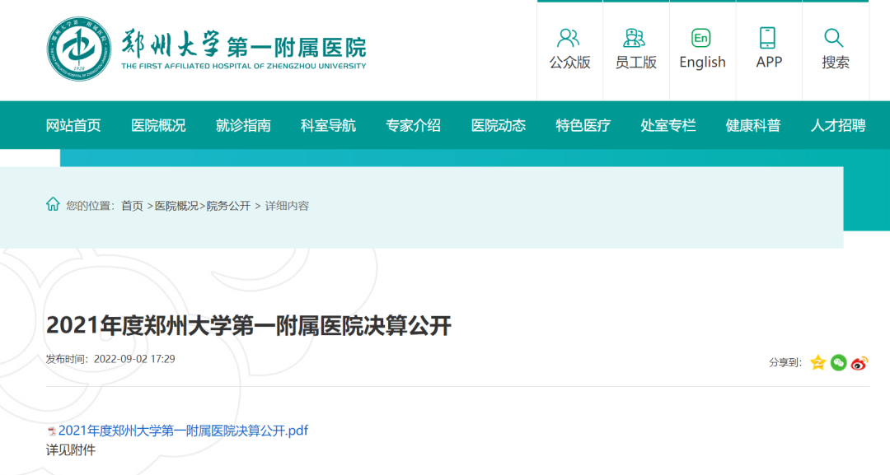Share to Weibo red icon
The width and height of the screenshot is (890, 475).
point(860,362)
